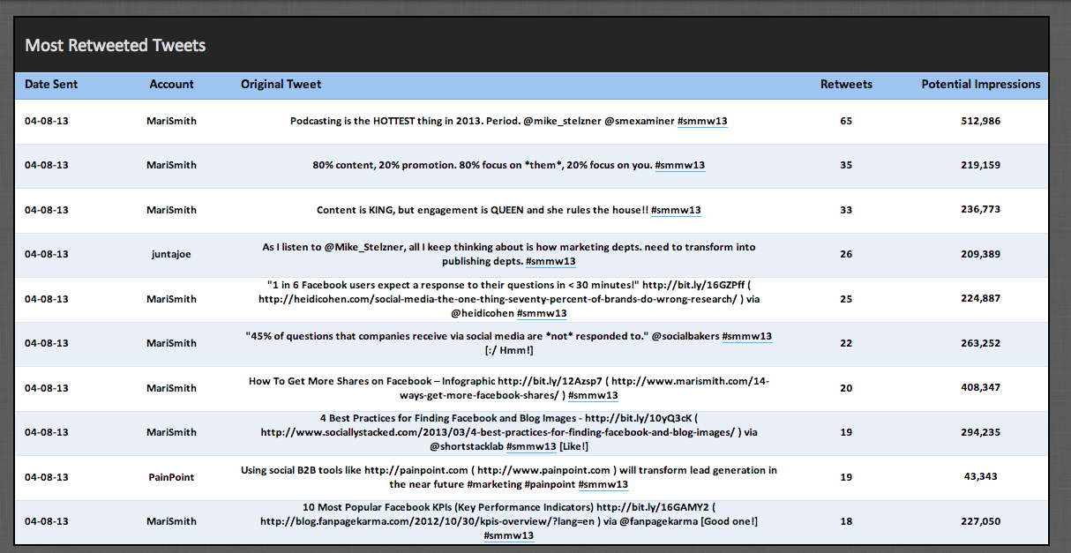Click the 18 retweets value
1071x553 pixels.
click(x=846, y=521)
